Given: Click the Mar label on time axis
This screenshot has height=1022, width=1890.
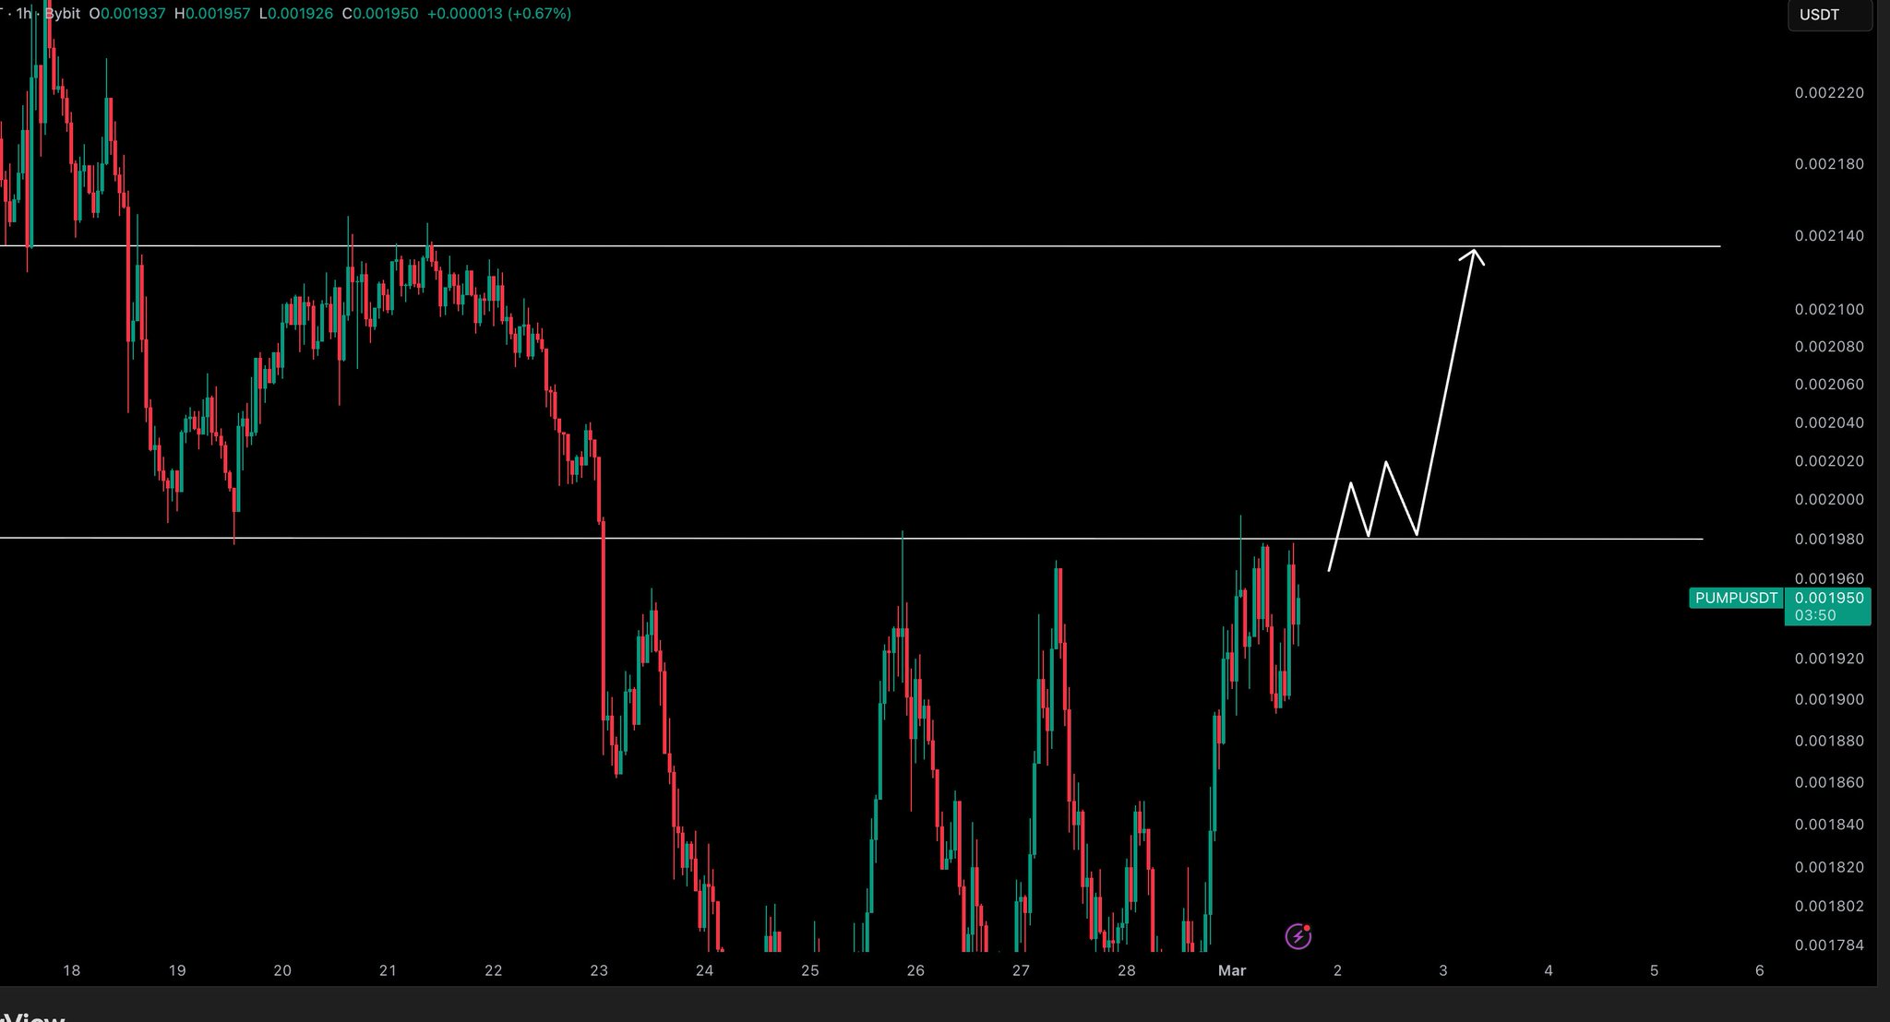Looking at the screenshot, I should pyautogui.click(x=1232, y=970).
